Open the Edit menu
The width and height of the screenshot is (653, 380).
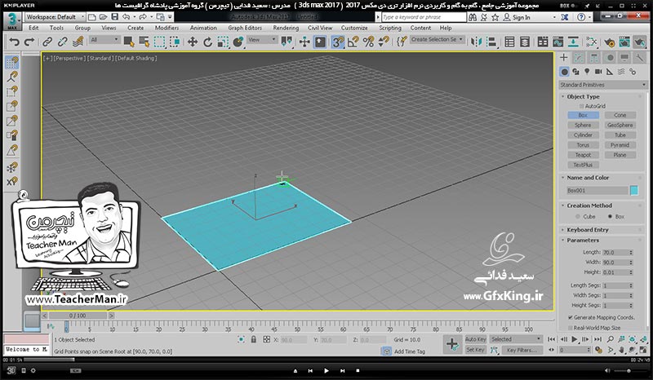[x=33, y=28]
